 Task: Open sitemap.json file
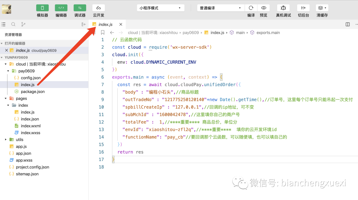27,174
